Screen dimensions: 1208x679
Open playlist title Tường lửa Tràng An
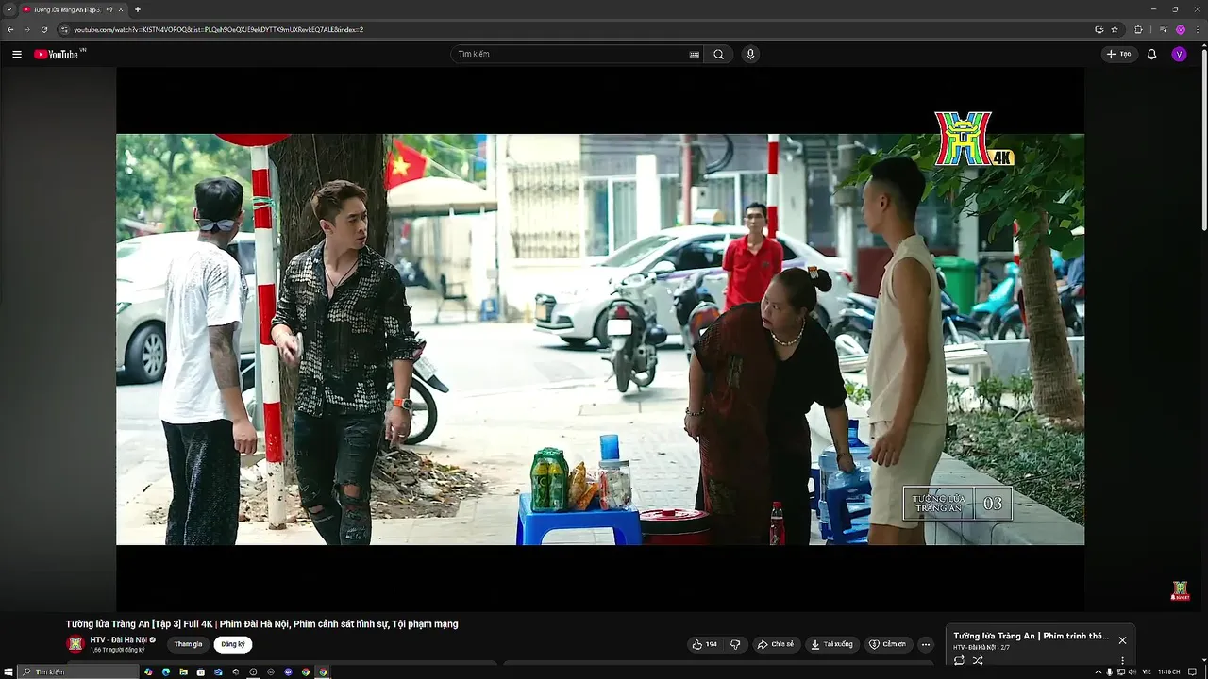(x=1031, y=636)
